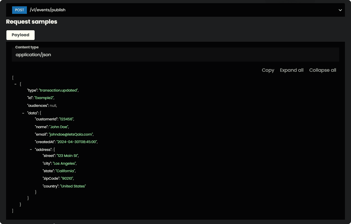
Task: Collapse the top-level object with minus icon
Action: point(16,84)
